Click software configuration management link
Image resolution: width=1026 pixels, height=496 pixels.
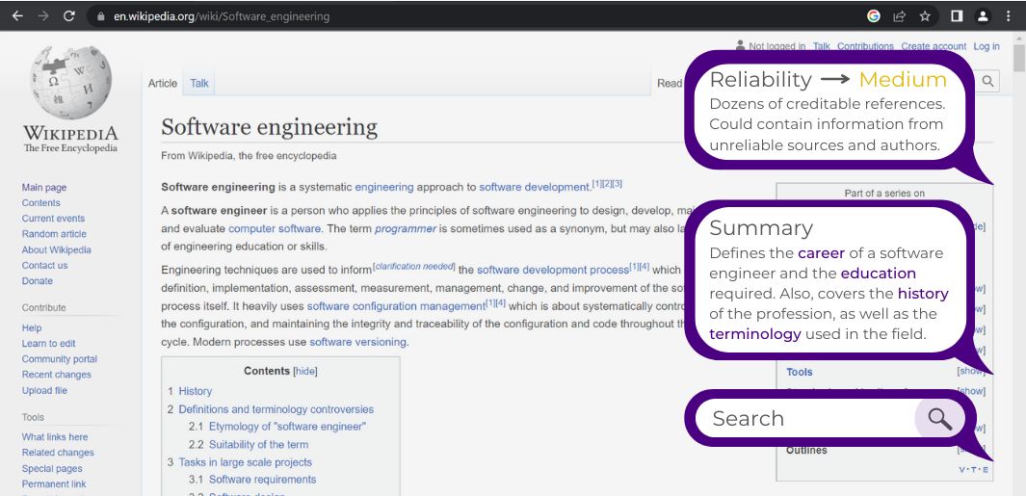396,306
